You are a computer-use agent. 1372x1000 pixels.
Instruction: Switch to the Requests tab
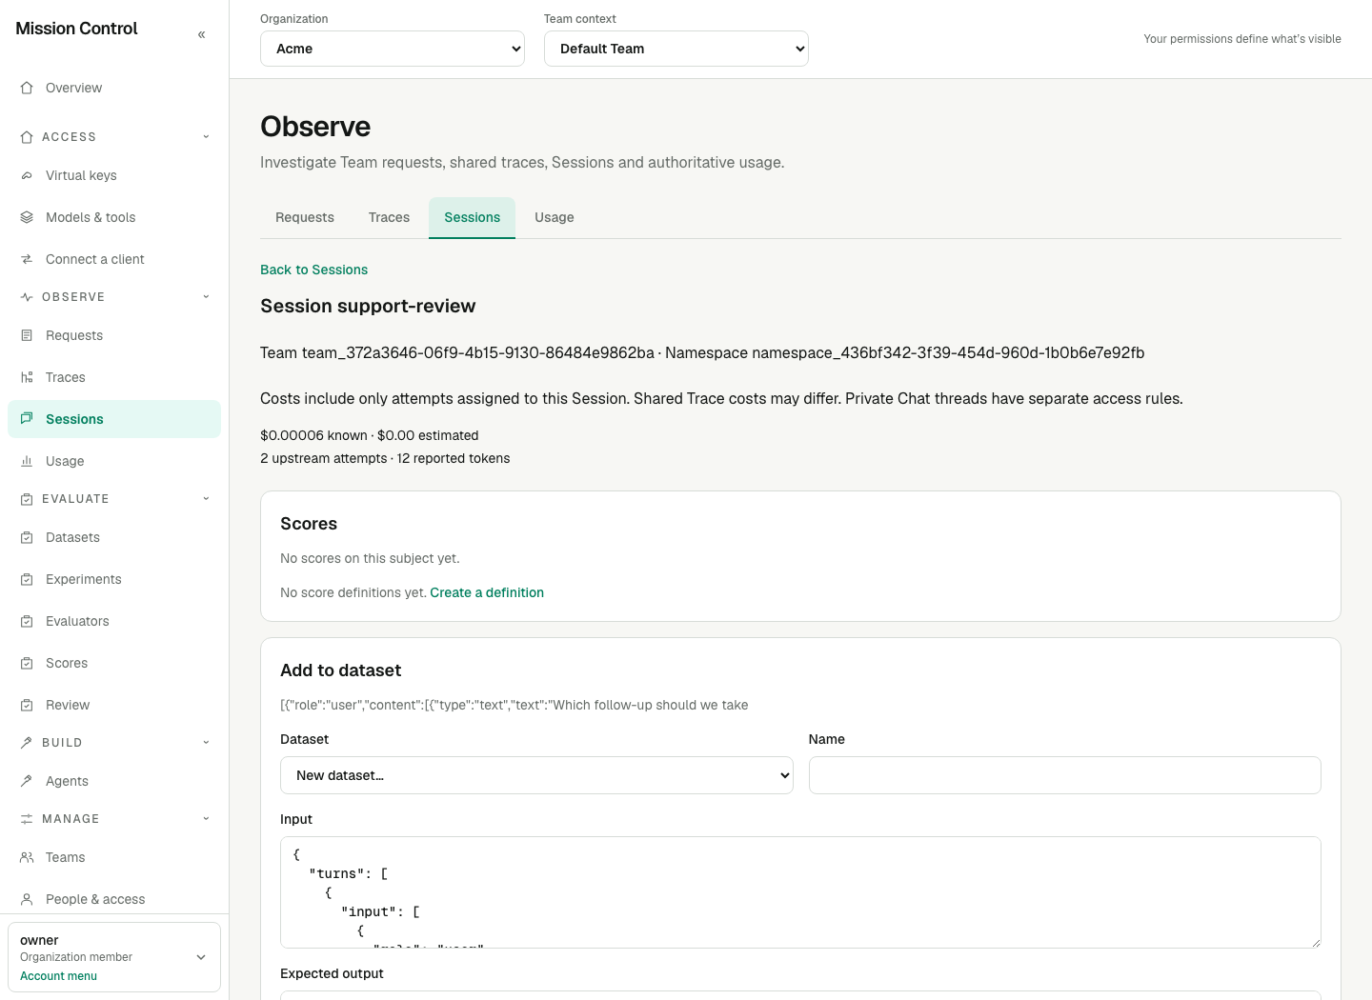click(x=305, y=217)
